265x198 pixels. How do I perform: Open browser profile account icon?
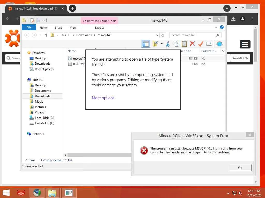(x=243, y=19)
